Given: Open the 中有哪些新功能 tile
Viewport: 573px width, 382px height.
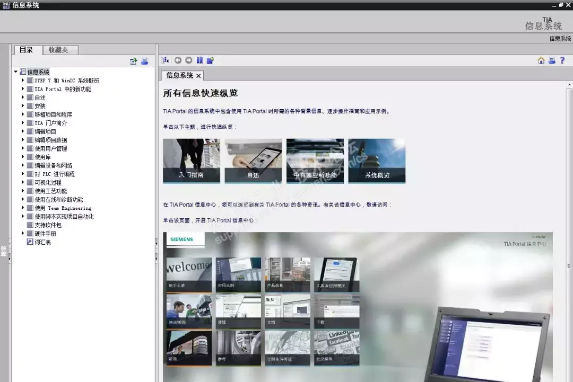Looking at the screenshot, I should 315,161.
